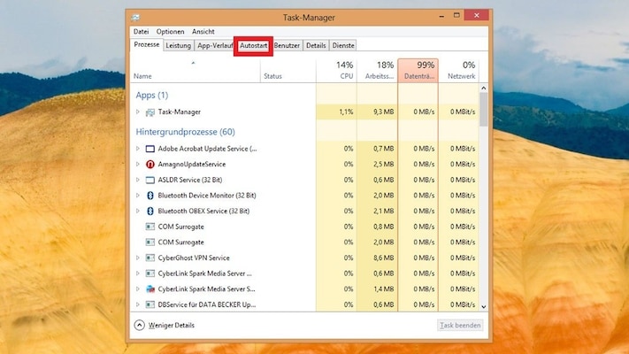Select the DBService für DATA BECKER icon

[150, 304]
